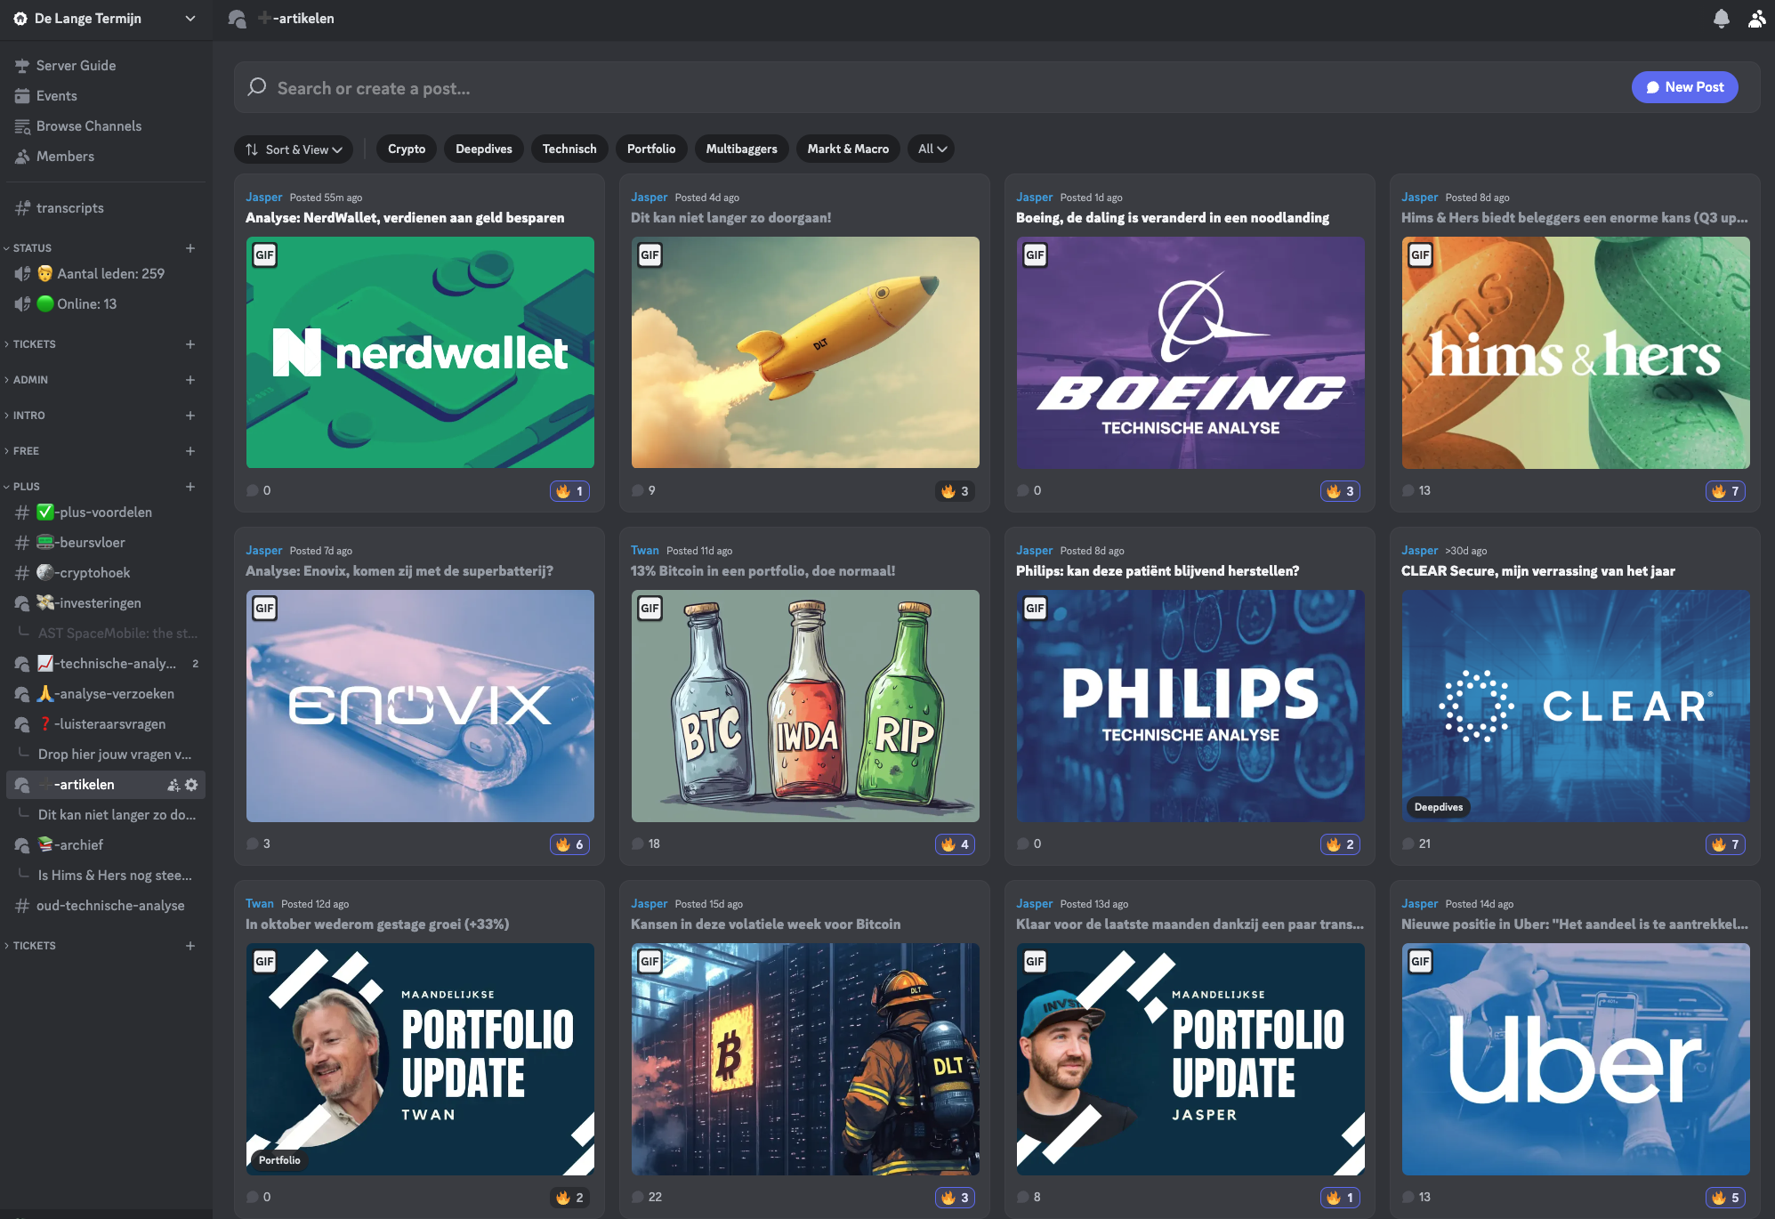Expand the All tags dropdown
1775x1219 pixels.
tap(932, 149)
